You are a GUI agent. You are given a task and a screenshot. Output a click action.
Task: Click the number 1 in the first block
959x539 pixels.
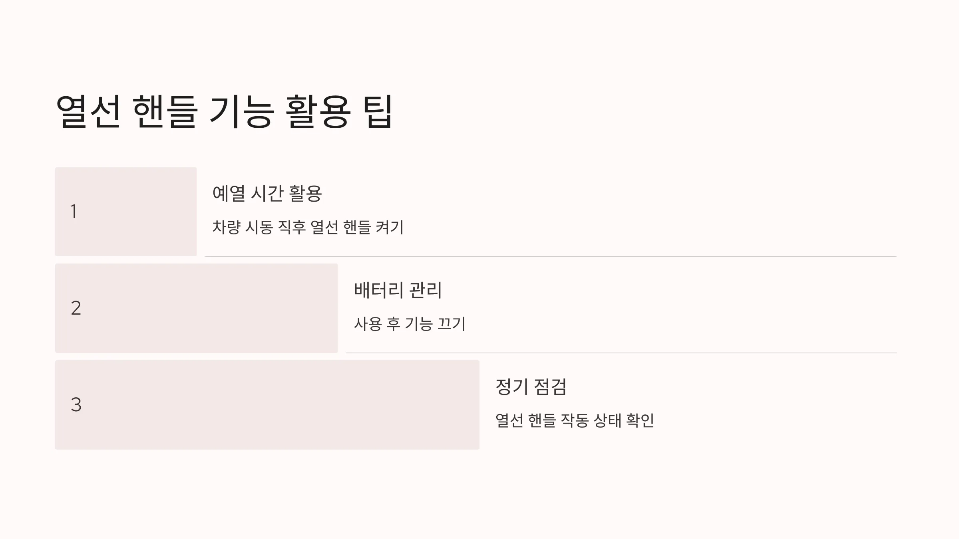point(74,211)
